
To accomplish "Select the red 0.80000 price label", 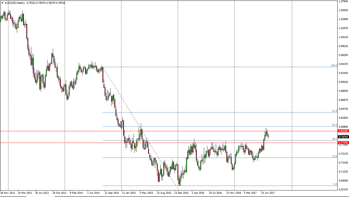I will [343, 131].
